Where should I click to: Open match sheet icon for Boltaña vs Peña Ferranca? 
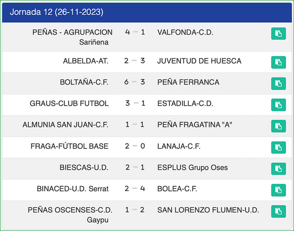[278, 83]
